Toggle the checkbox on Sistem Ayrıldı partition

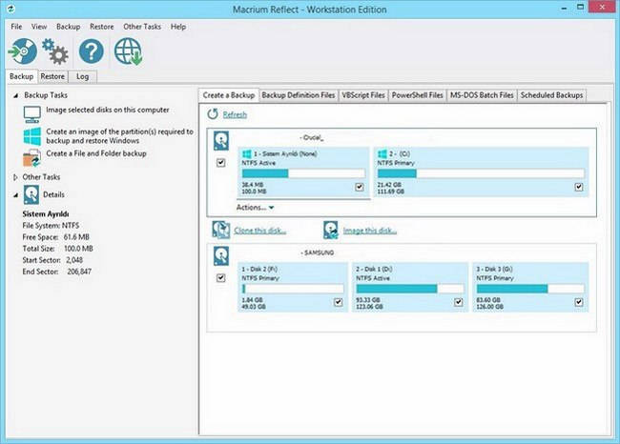(359, 187)
